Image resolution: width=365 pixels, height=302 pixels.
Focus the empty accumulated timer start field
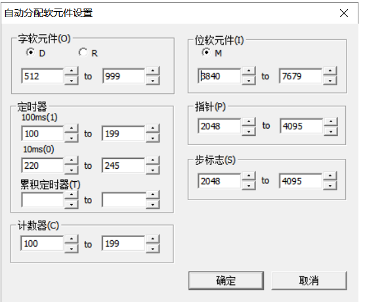[x=43, y=200]
